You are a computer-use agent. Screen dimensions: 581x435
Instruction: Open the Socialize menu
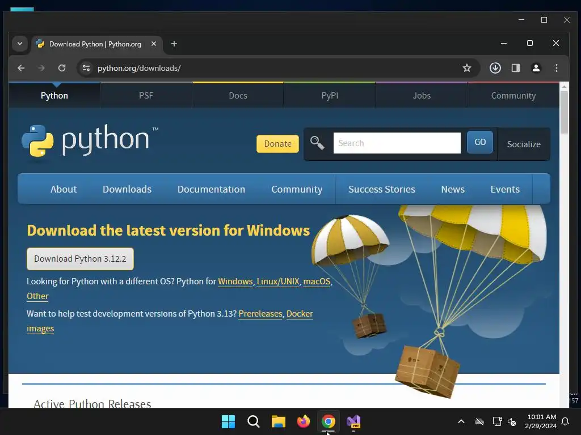coord(524,144)
